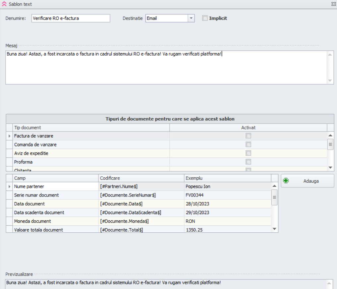Click the window restore icon in title bar
Viewport: 337px width, 289px height.
333,4
